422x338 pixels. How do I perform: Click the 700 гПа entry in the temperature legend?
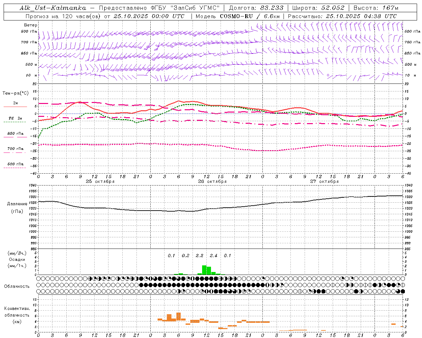pos(15,149)
